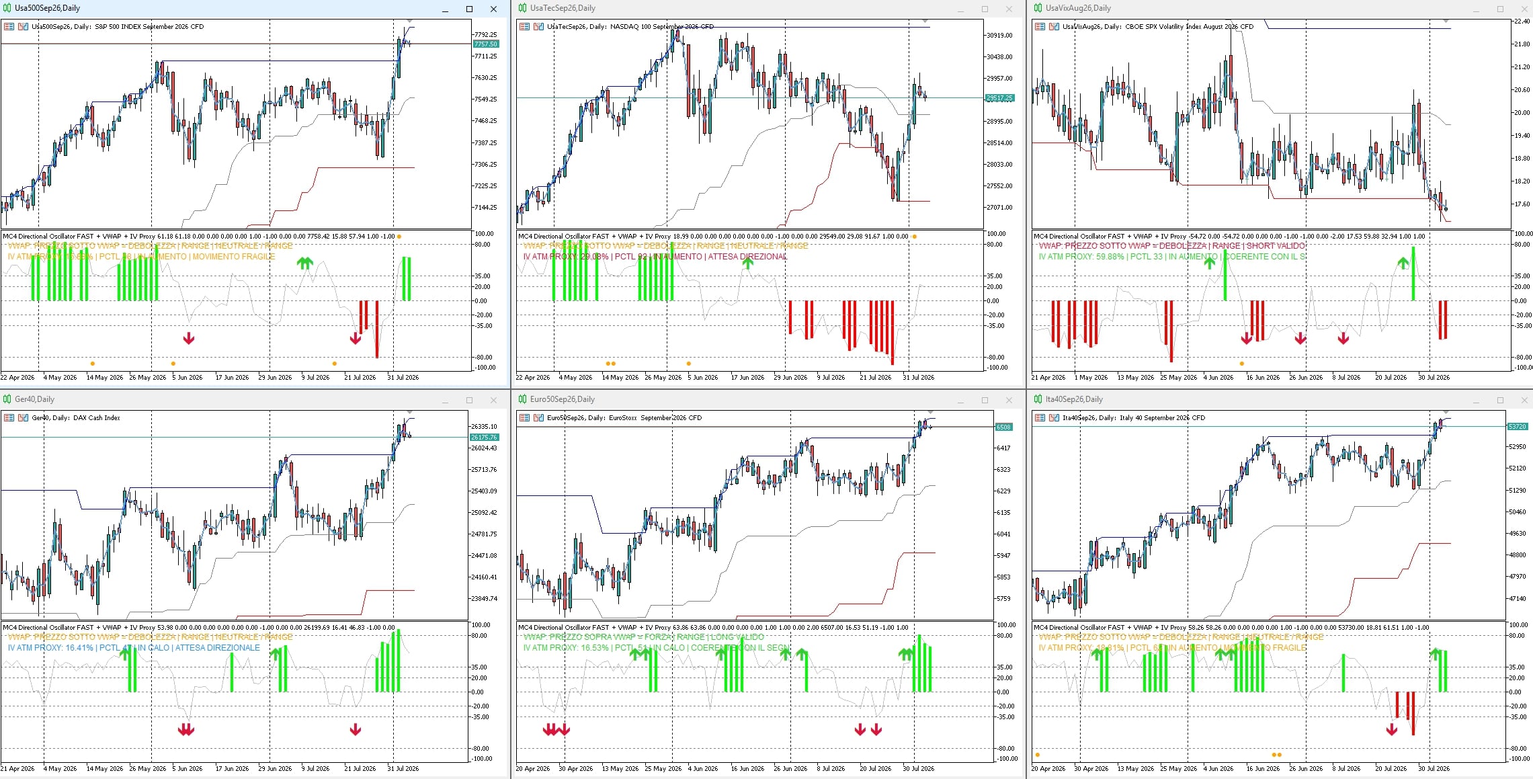Open Depth of Market on the UsaTecSep26 chart

[x=524, y=27]
